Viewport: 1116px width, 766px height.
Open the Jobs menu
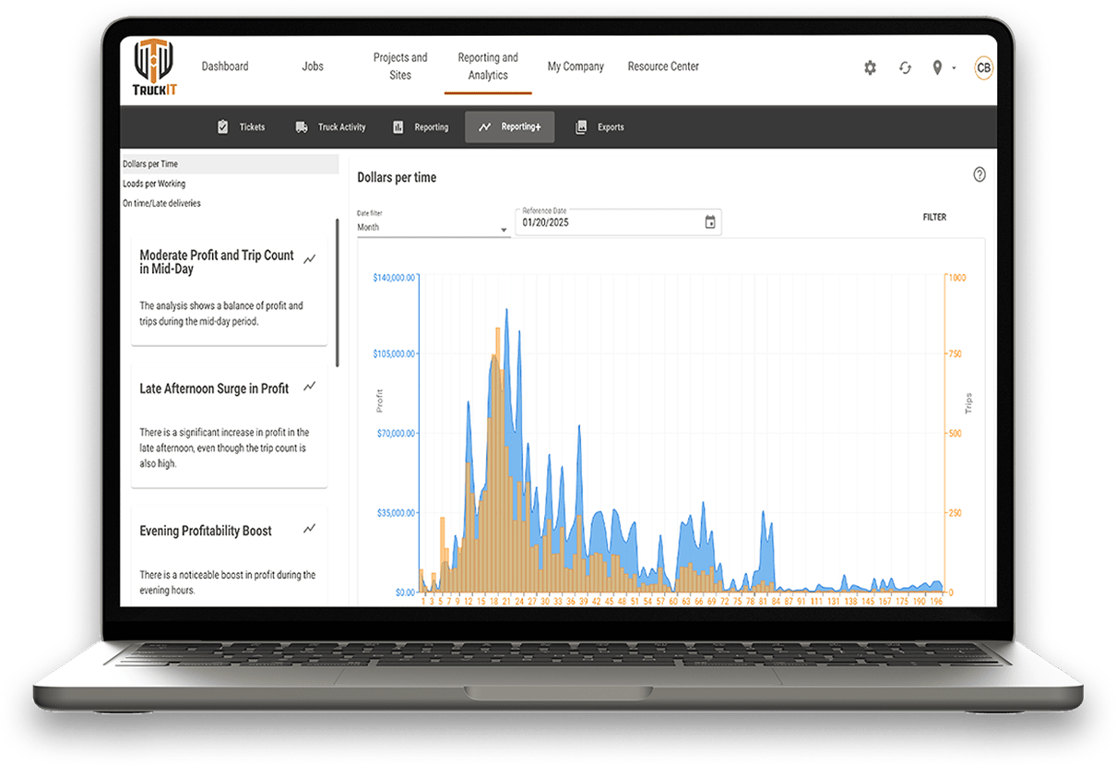point(313,66)
